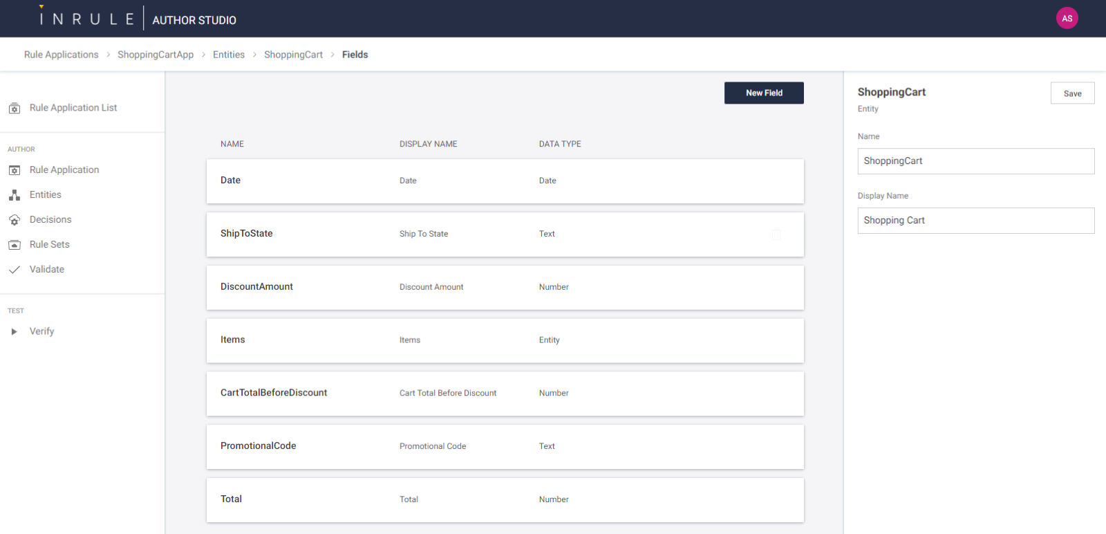
Task: Click the Entities hierarchy icon
Action: 15,195
